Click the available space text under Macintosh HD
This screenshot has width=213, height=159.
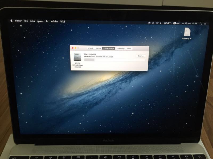(99, 57)
